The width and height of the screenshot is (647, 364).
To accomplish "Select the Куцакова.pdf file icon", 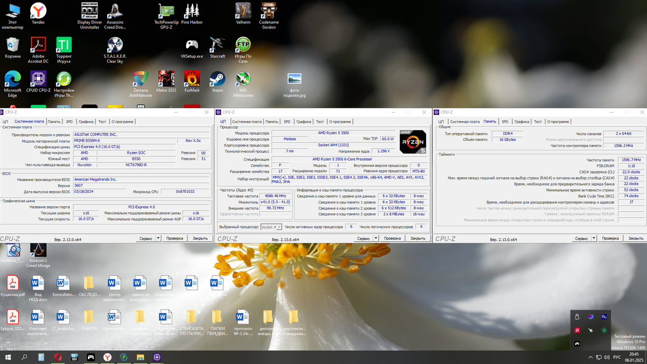I will click(x=13, y=286).
